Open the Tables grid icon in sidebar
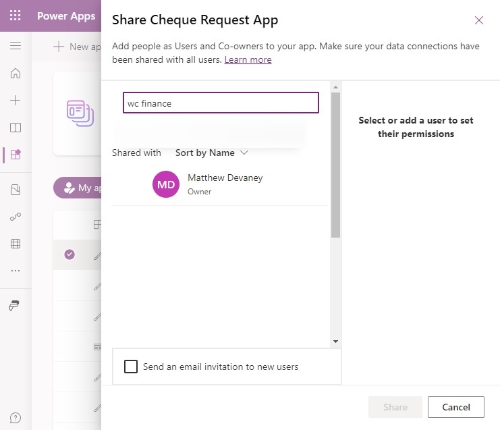 [x=16, y=244]
